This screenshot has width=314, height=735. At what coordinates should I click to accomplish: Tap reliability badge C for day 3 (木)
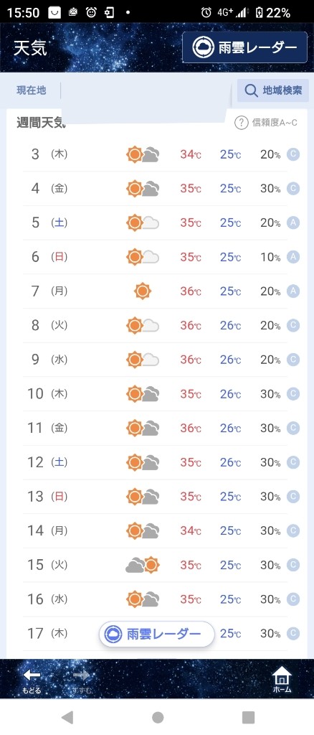(x=293, y=154)
